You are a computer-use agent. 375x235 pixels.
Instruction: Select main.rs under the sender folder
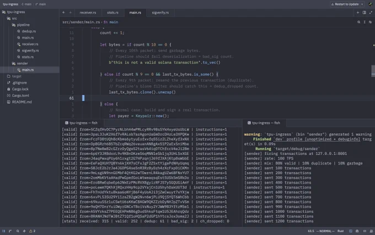click(x=30, y=70)
